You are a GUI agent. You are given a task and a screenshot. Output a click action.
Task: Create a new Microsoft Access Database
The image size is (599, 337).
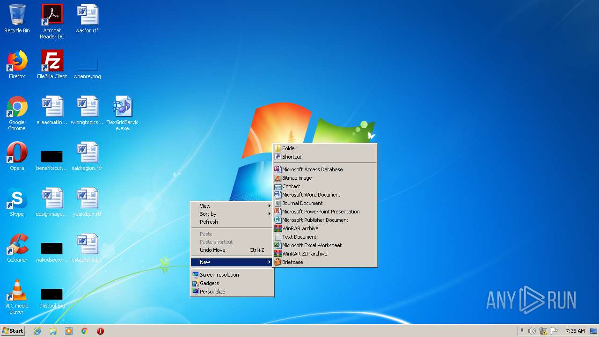[x=325, y=169]
